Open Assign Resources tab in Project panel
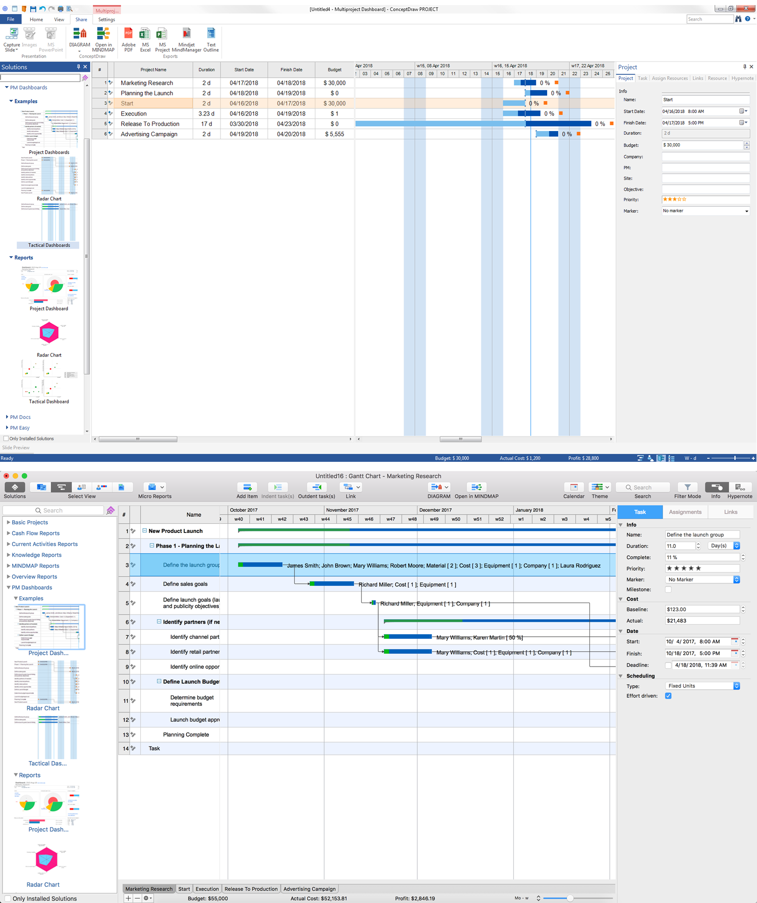 pyautogui.click(x=670, y=78)
